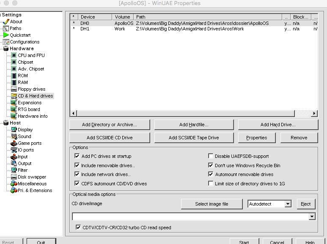Enable Limit size of directory drives to 1G
Viewport: 327px width, 244px height.
[211, 183]
